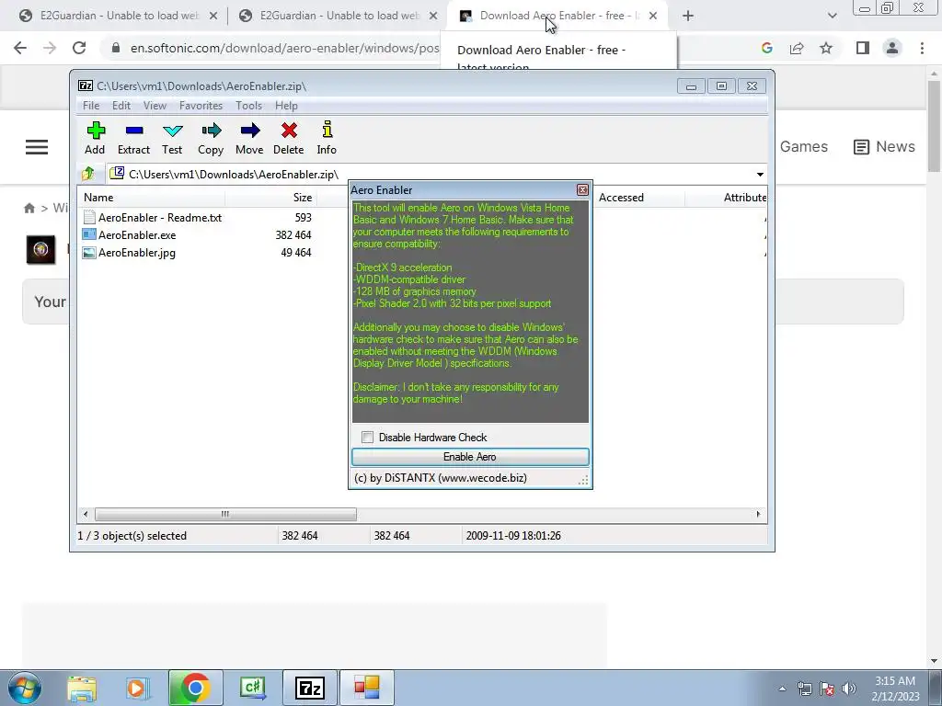
Task: Click the Softonic home breadcrumb icon
Action: 29,209
